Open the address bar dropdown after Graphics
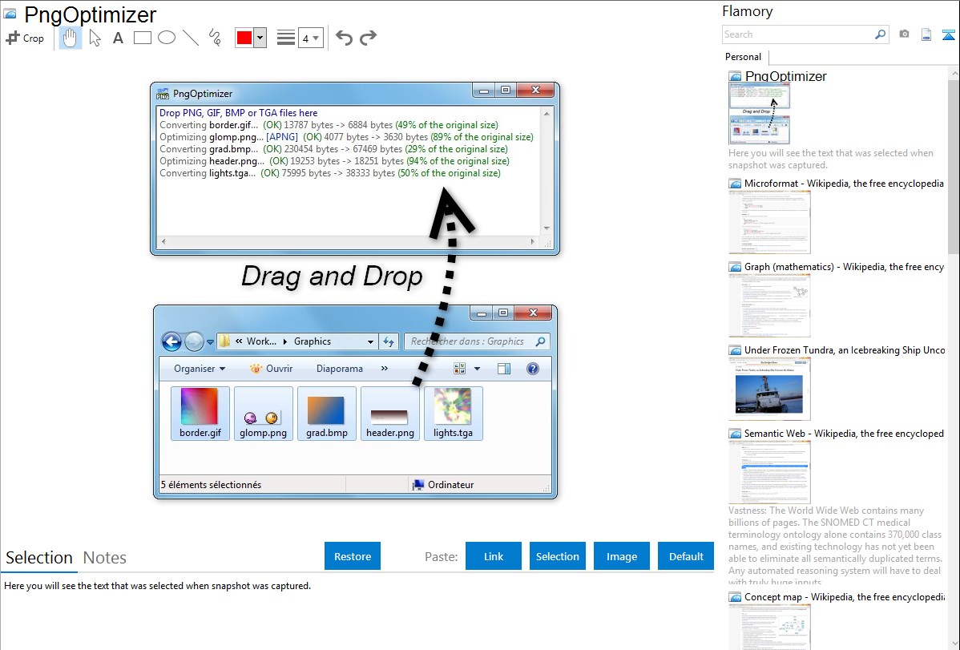The width and height of the screenshot is (960, 650). [370, 342]
